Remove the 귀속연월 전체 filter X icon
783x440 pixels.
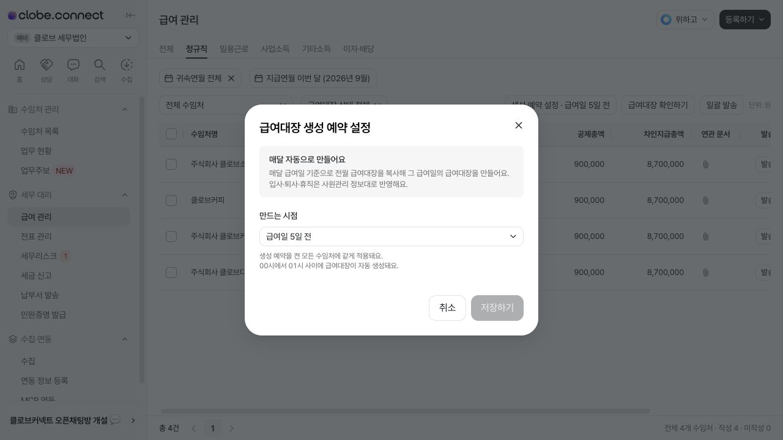point(231,78)
